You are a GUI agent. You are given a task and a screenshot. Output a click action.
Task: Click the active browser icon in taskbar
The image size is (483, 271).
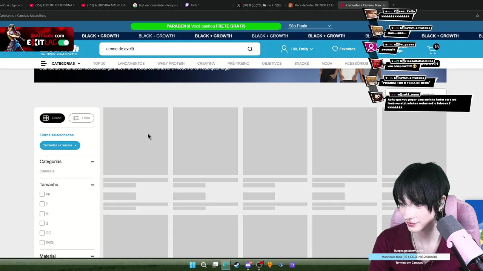click(226, 265)
